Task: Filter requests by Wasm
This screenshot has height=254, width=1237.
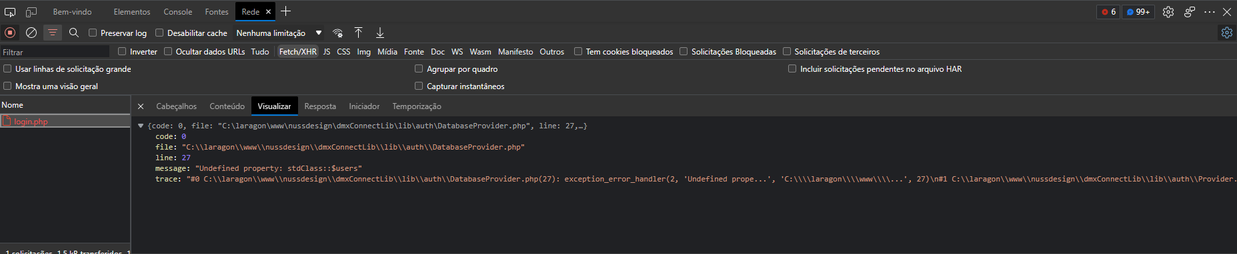Action: pyautogui.click(x=480, y=52)
